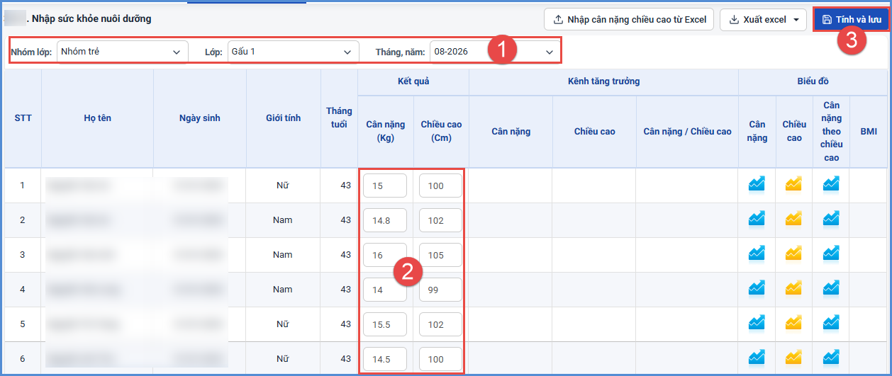Image resolution: width=892 pixels, height=376 pixels.
Task: Open weight chart for row 4
Action: [757, 288]
